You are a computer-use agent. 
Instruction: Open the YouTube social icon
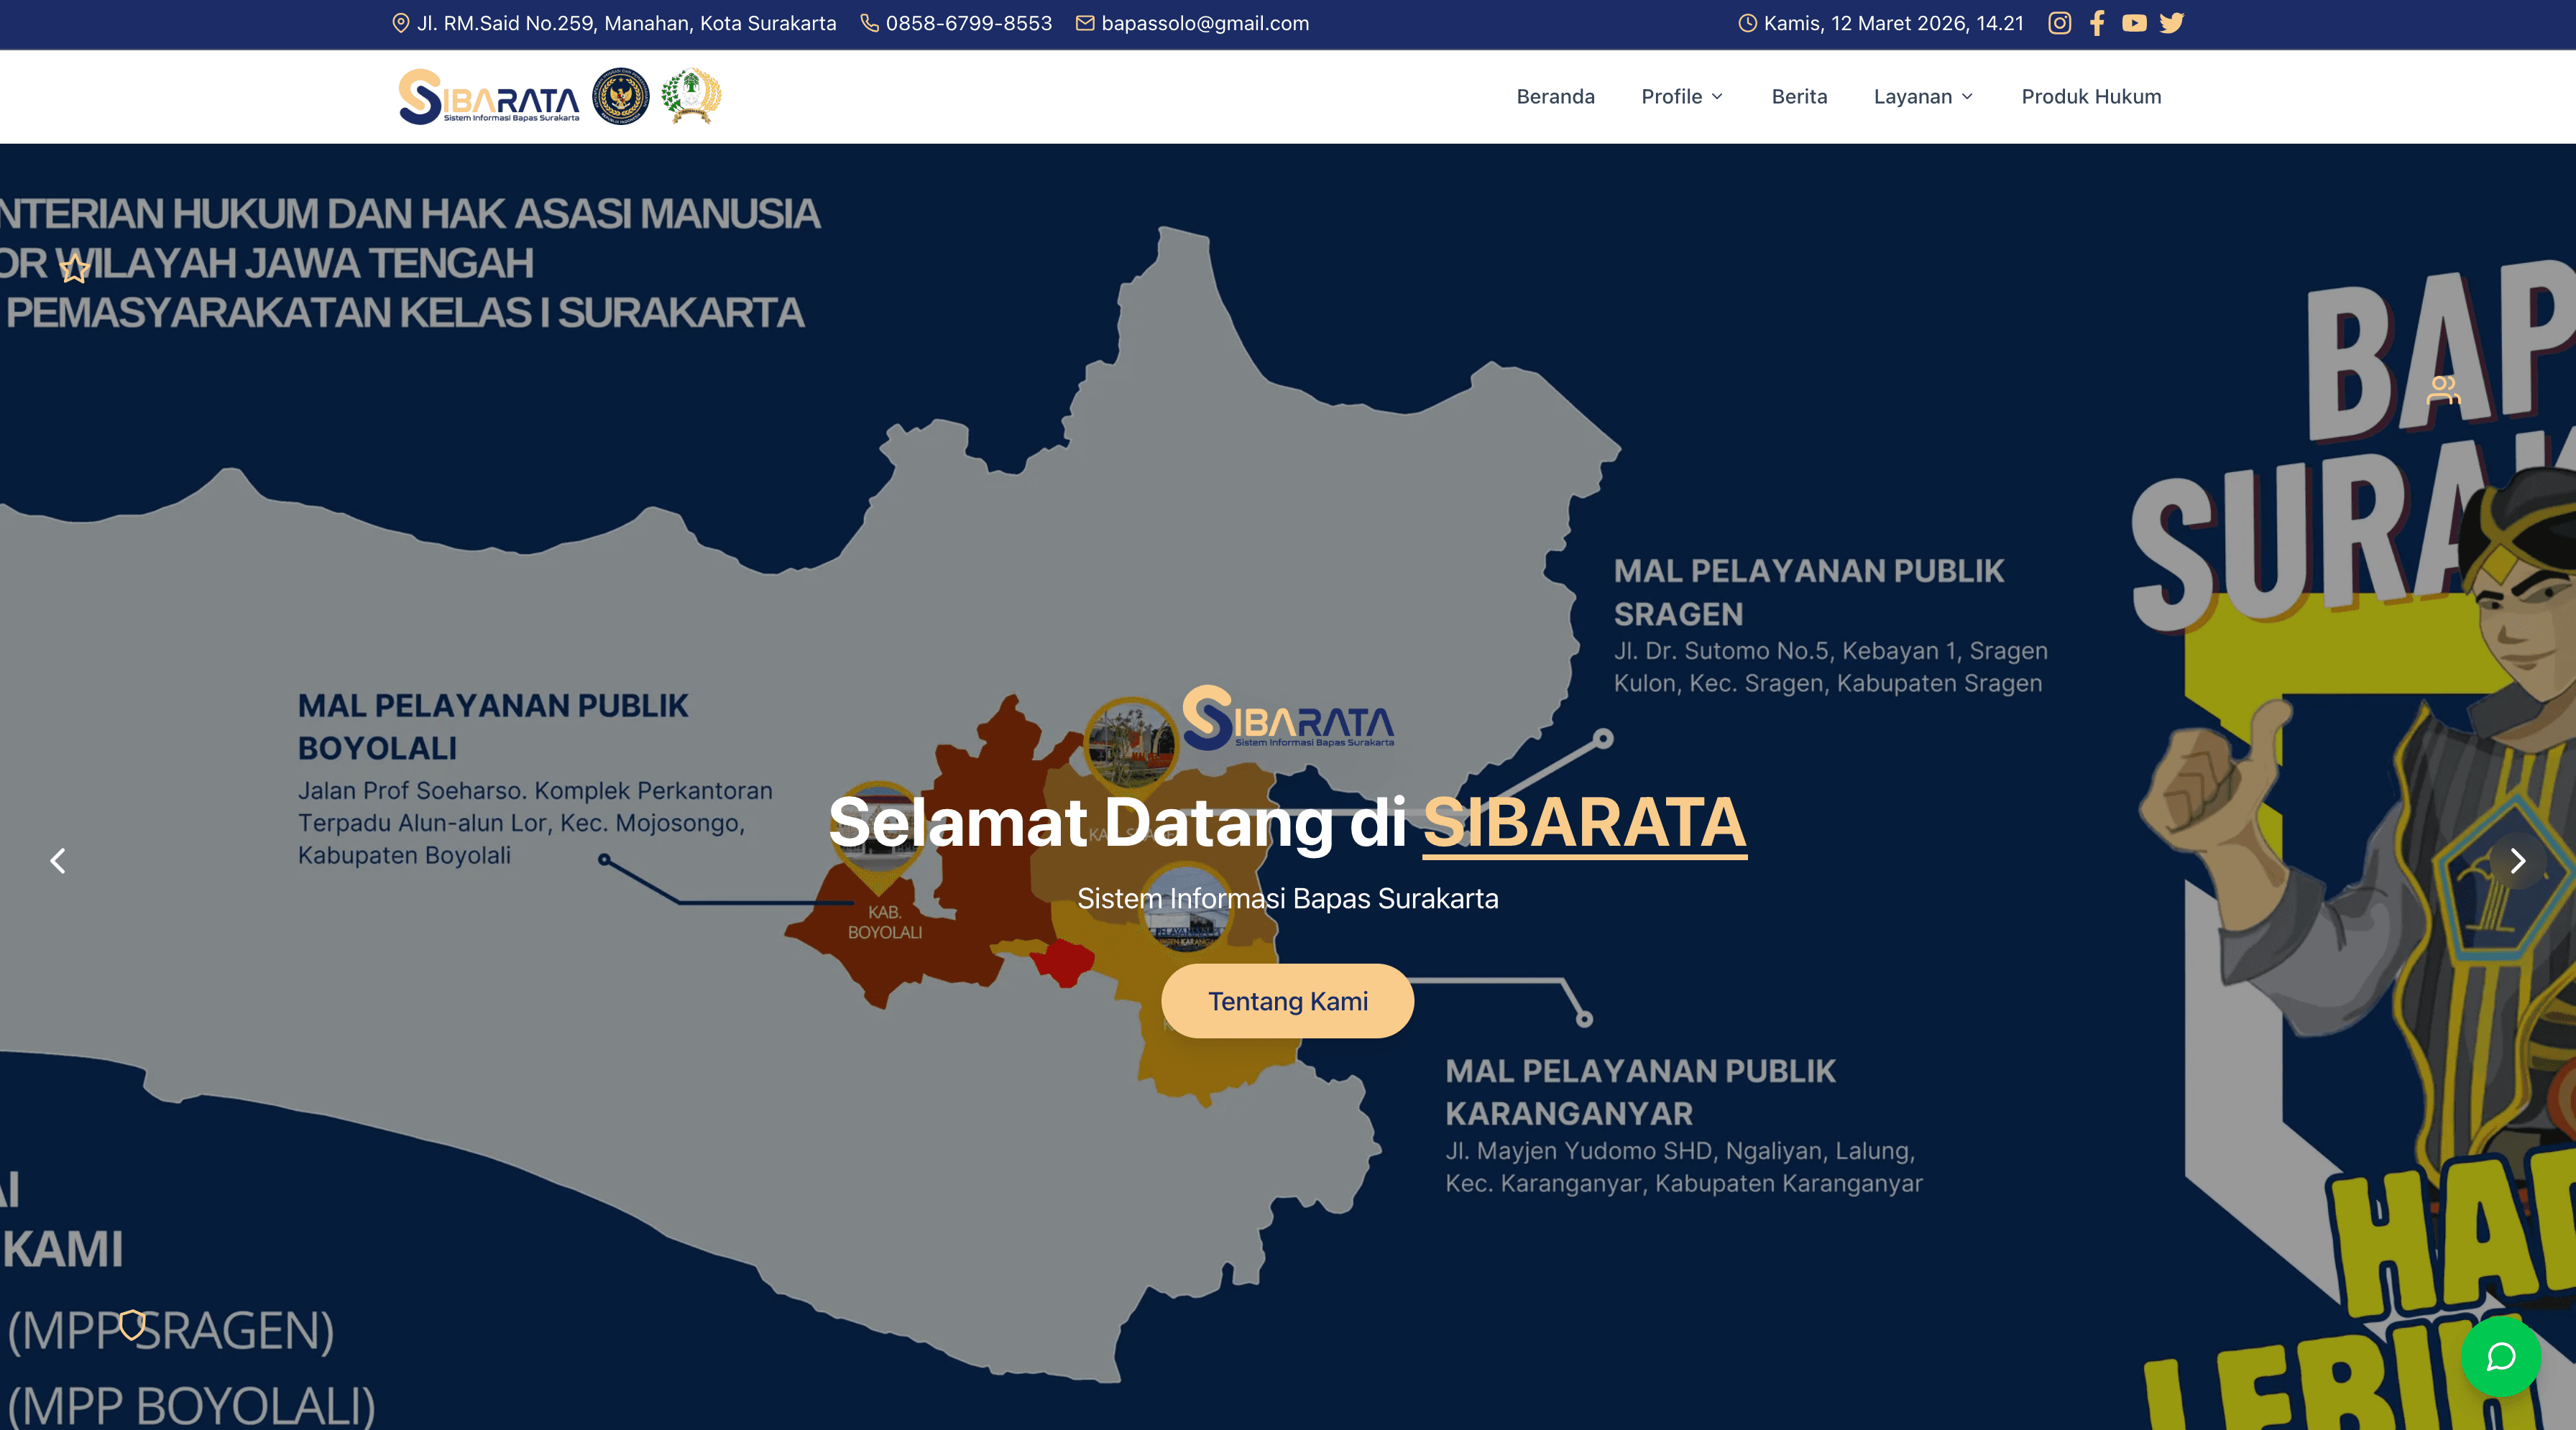[2134, 23]
